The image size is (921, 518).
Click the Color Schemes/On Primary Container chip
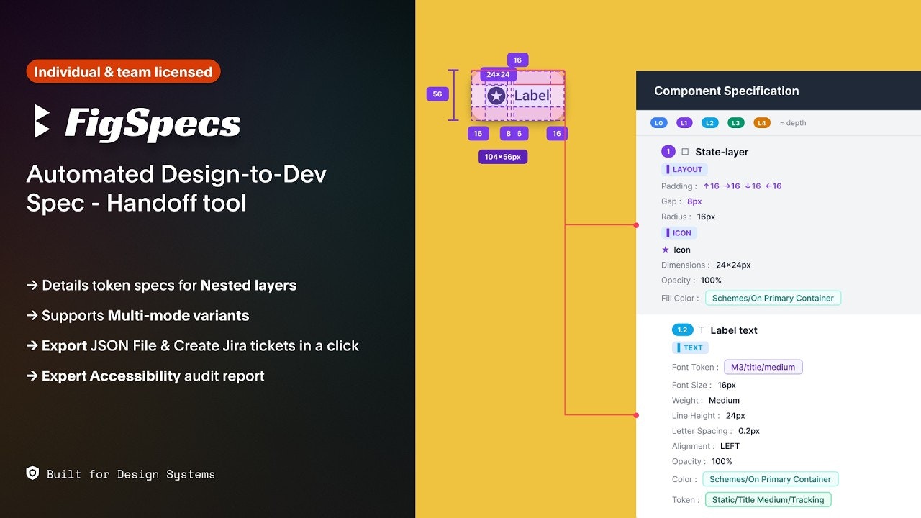(771, 479)
